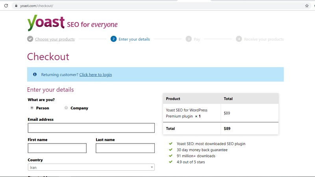This screenshot has width=315, height=177.
Task: Click the Enter your details step label
Action: point(134,39)
